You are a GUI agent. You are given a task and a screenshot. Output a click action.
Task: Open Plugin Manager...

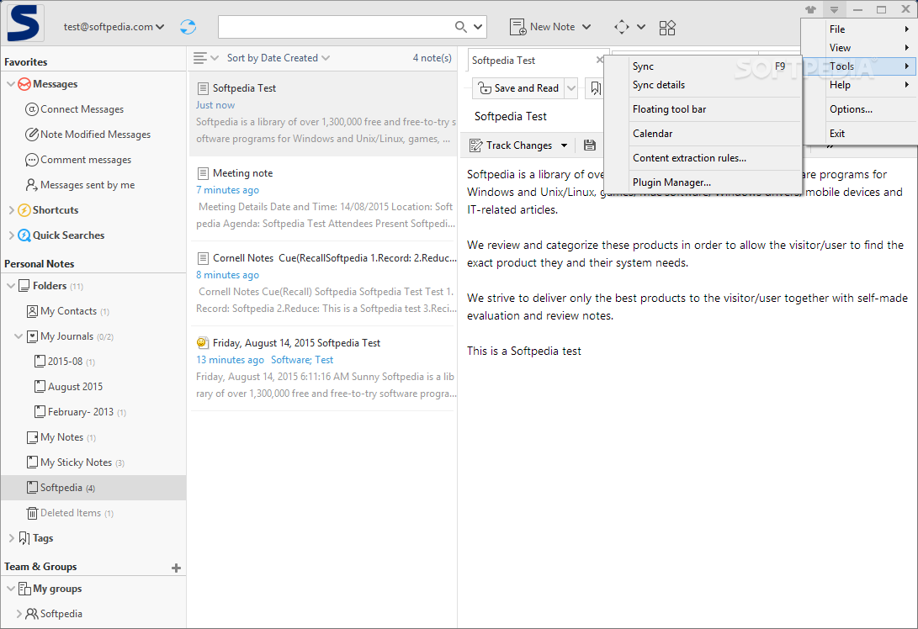[702, 182]
